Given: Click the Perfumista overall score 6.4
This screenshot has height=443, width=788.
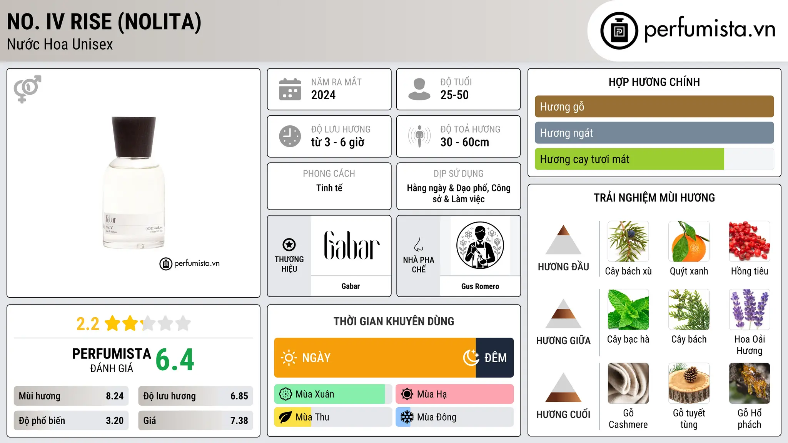Looking at the screenshot, I should tap(175, 360).
